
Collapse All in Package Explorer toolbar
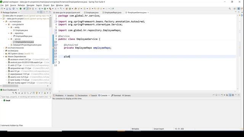38,12
